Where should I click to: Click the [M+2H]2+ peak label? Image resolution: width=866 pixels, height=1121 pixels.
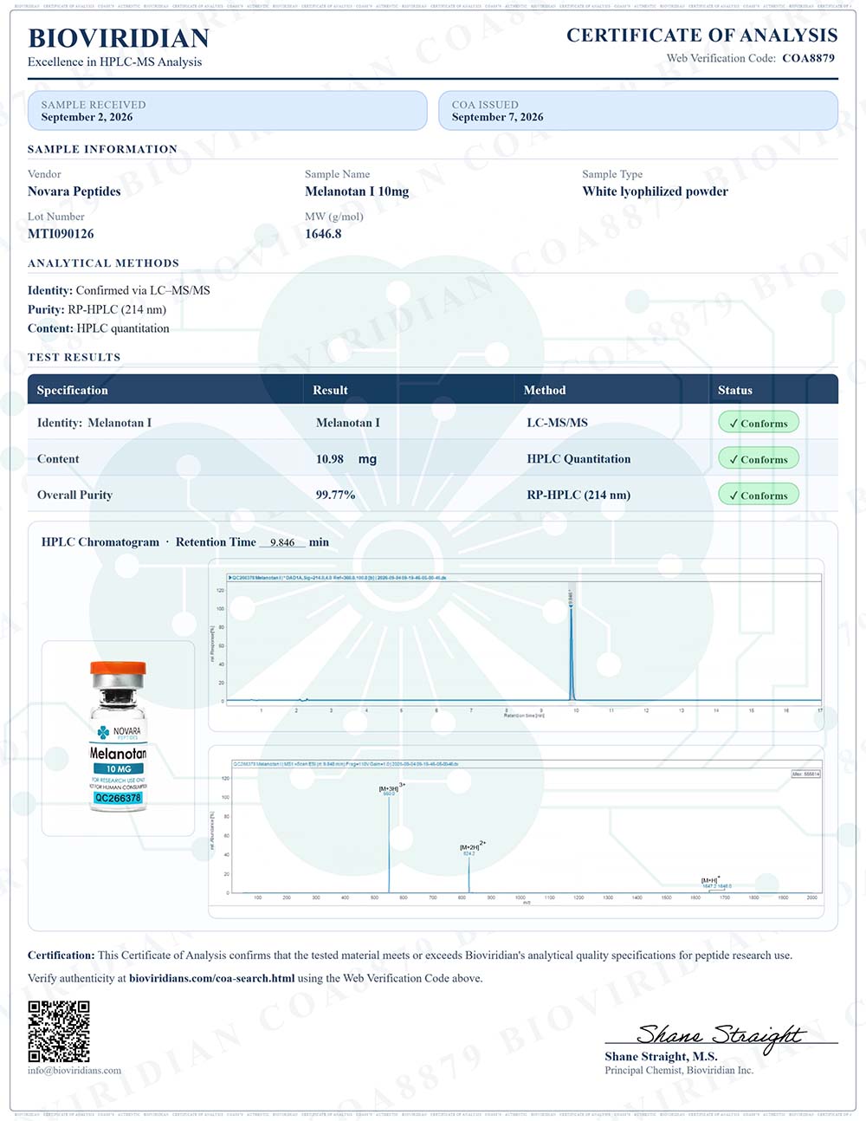473,846
